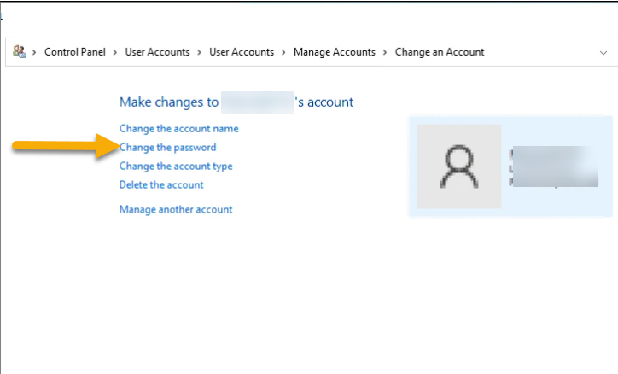The width and height of the screenshot is (618, 374).
Task: Expand the chevron just before Manage Accounts
Action: [284, 52]
